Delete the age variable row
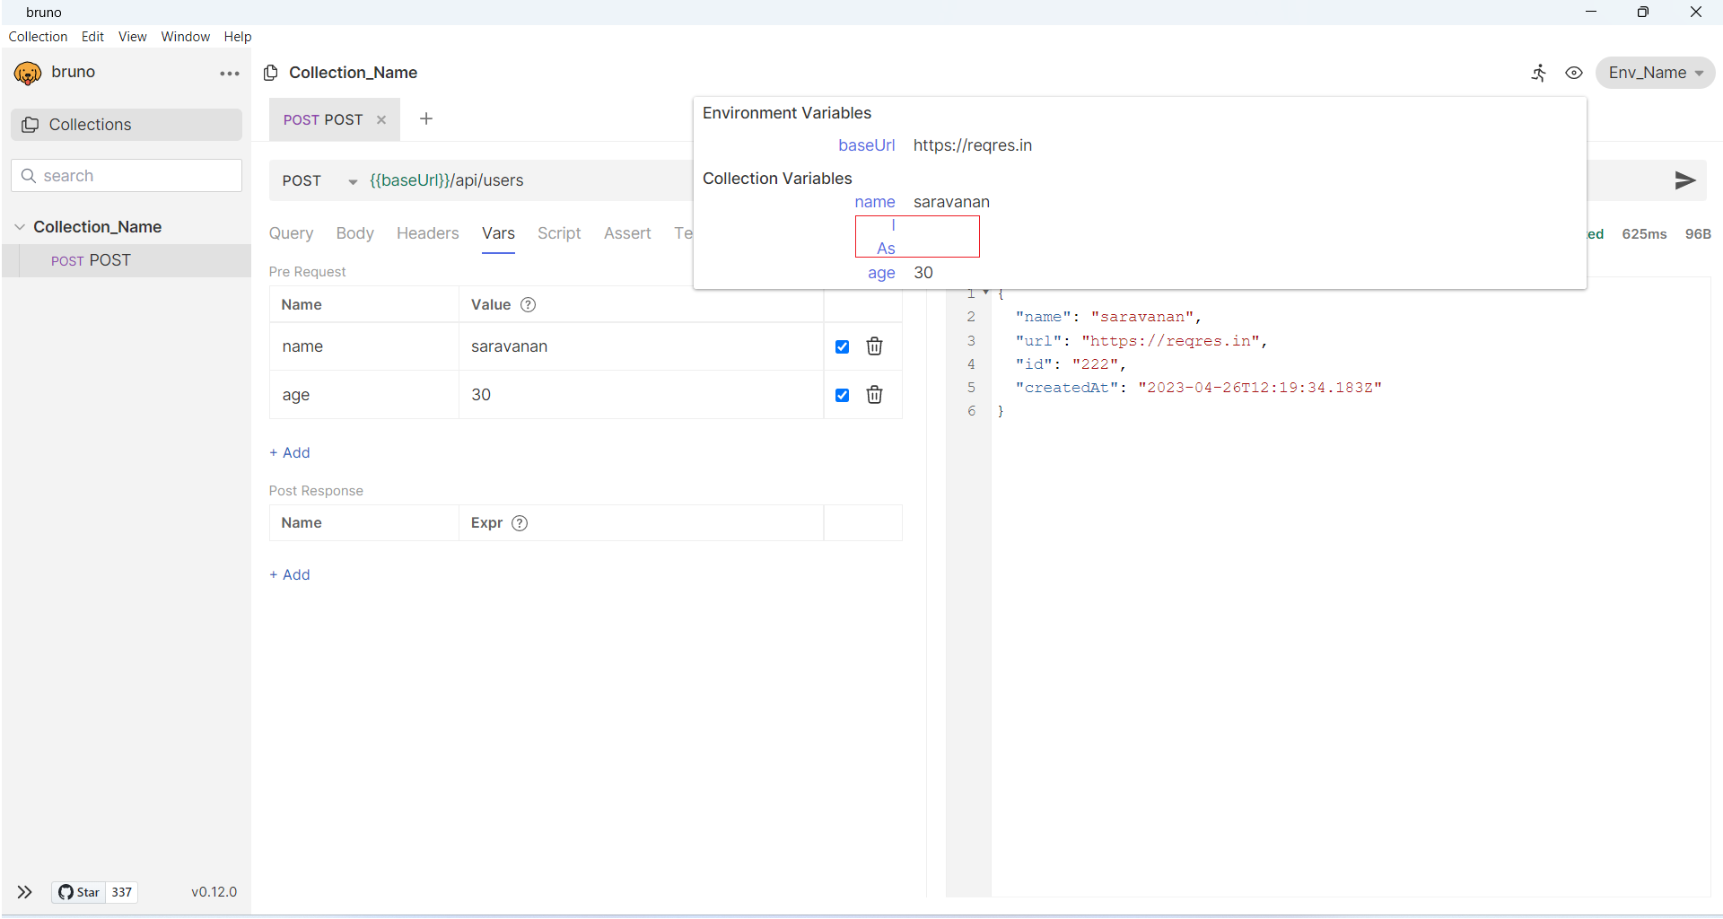 (x=874, y=395)
